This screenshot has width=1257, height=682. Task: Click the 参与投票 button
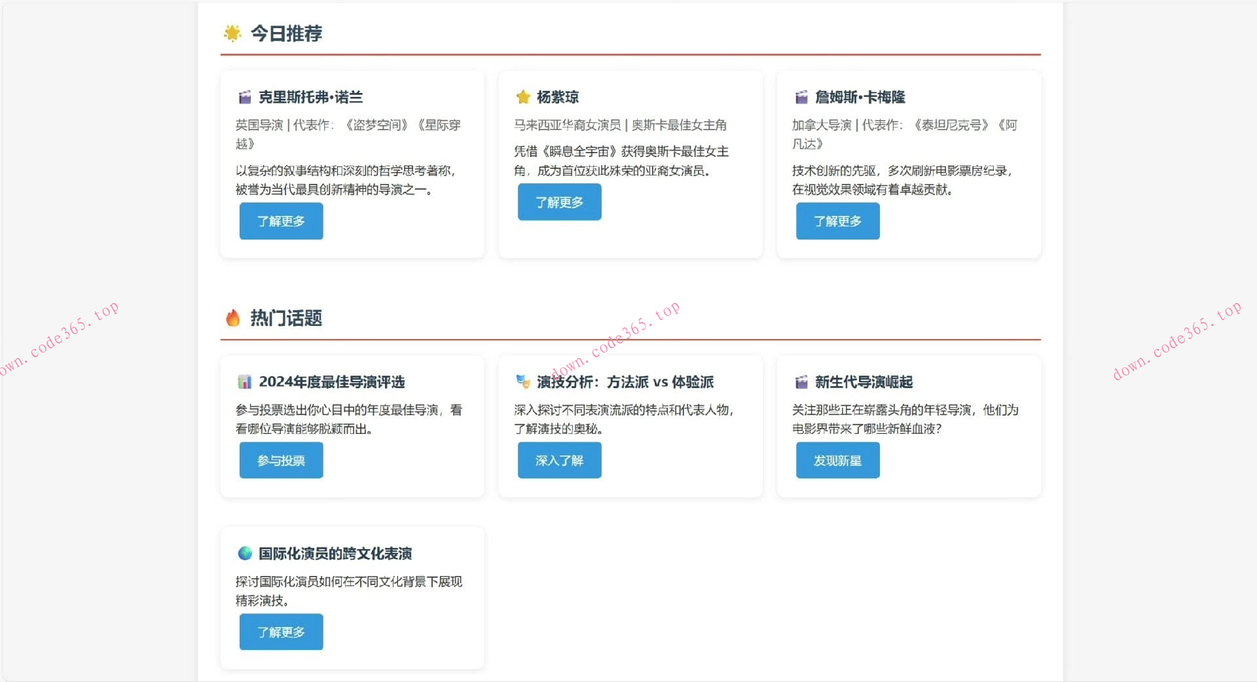281,460
